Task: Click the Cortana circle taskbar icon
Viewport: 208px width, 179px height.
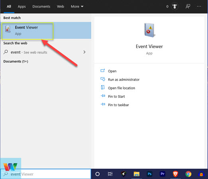Action: [x=98, y=174]
